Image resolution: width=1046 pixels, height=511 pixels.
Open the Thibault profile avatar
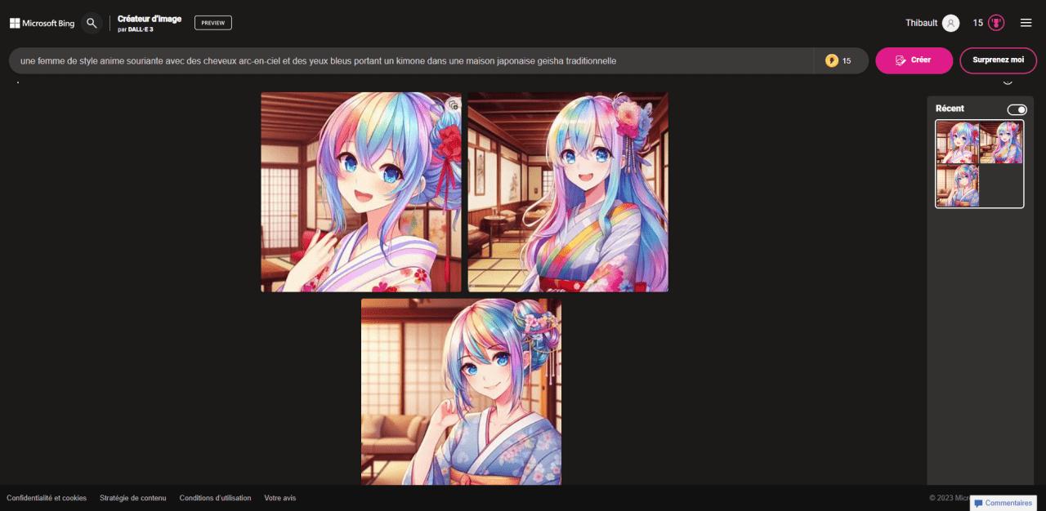click(x=950, y=22)
